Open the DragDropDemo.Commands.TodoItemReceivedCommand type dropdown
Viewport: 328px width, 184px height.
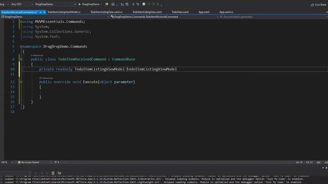(x=164, y=17)
